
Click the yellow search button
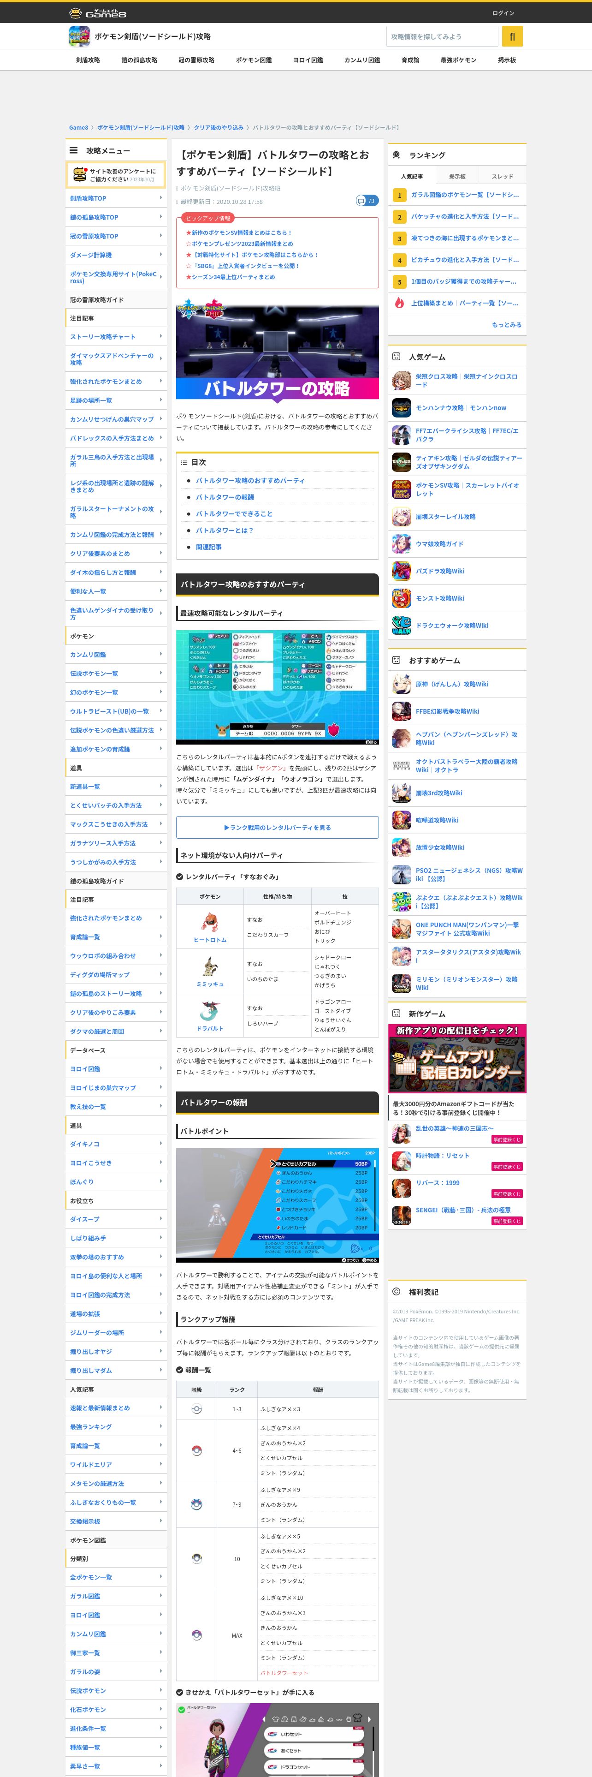[512, 36]
